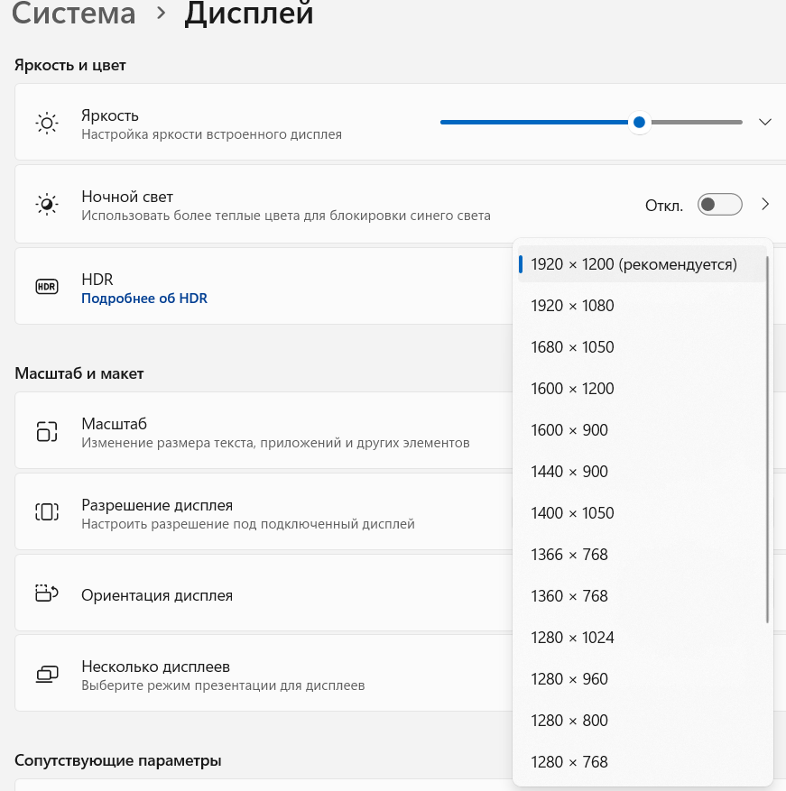Select the 1366 × 768 option
786x791 pixels.
(x=569, y=555)
